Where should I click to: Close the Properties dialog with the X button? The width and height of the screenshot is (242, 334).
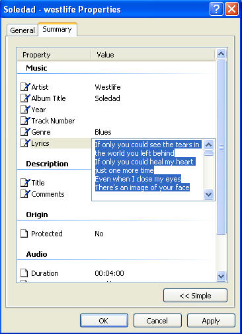(x=231, y=9)
